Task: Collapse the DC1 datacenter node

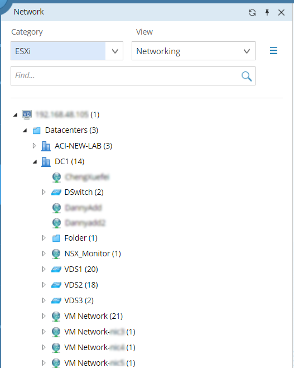Action: click(35, 162)
